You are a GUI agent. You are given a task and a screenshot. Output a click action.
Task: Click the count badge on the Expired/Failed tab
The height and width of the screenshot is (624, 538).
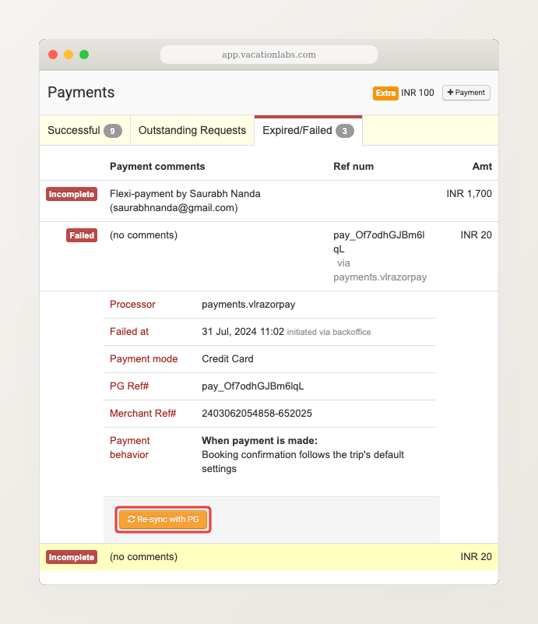tap(344, 130)
